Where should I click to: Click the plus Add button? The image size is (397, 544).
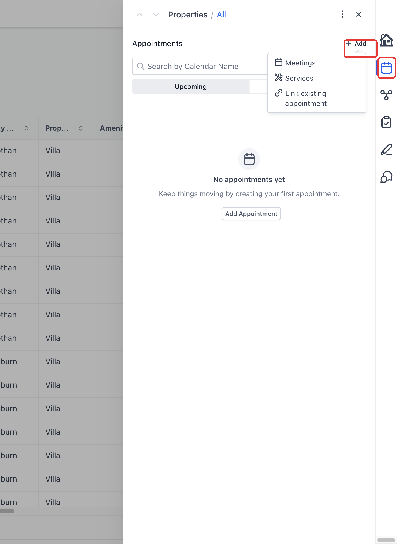coord(356,44)
